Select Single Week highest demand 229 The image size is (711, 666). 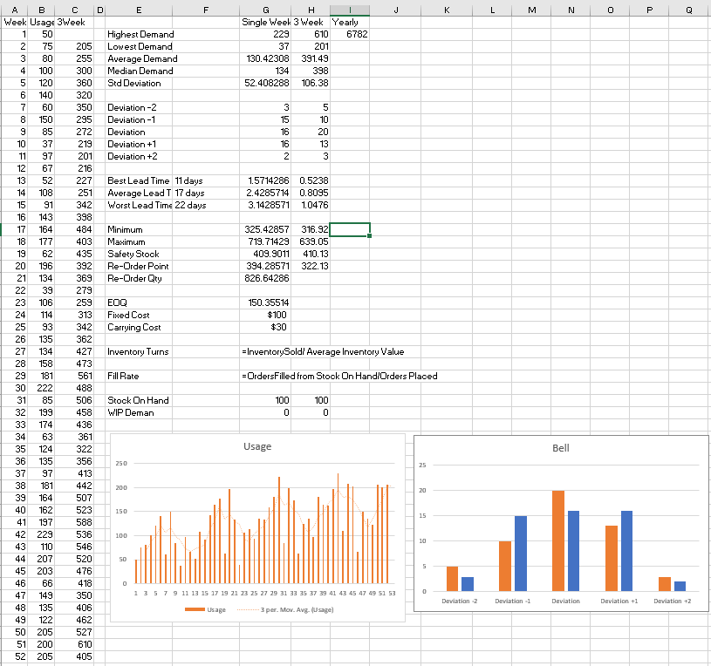point(265,34)
